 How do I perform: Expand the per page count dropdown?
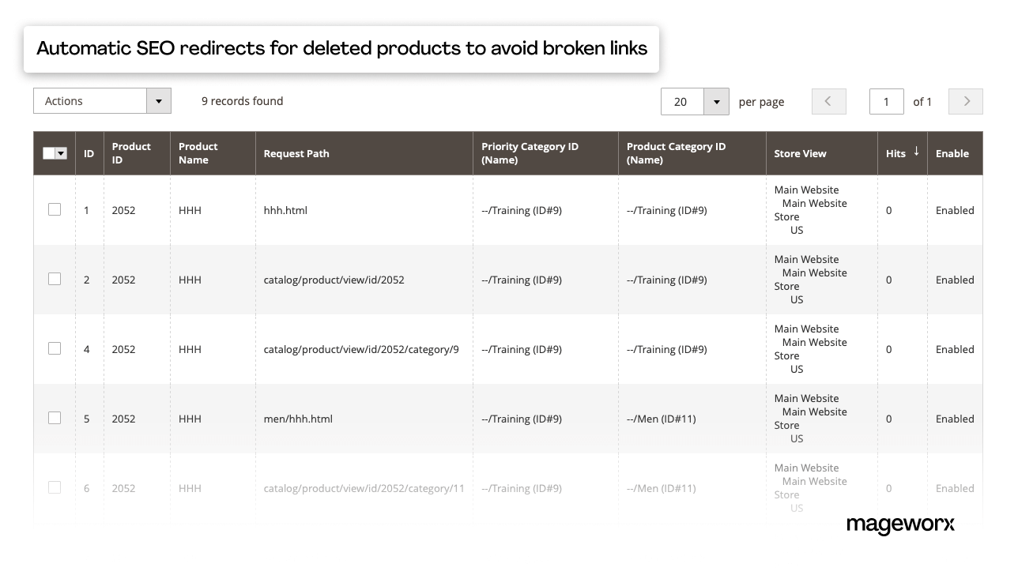click(x=716, y=101)
